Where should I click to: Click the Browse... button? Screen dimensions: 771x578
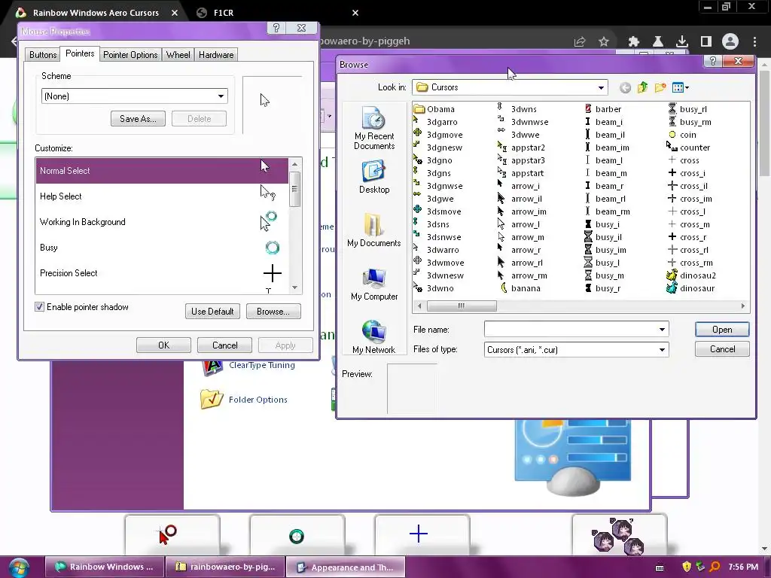point(273,312)
